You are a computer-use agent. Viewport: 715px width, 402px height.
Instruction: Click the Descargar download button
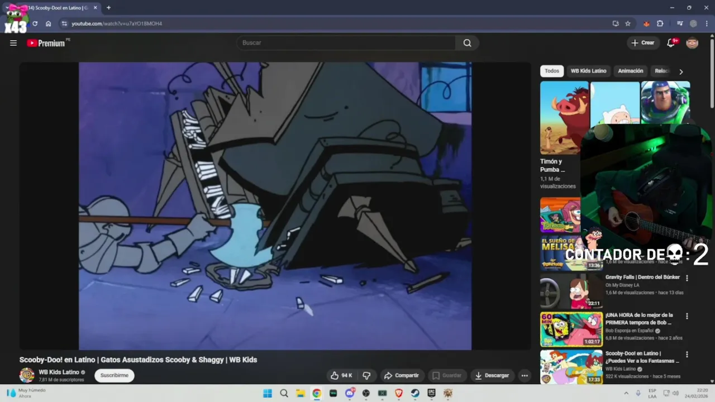click(x=492, y=375)
